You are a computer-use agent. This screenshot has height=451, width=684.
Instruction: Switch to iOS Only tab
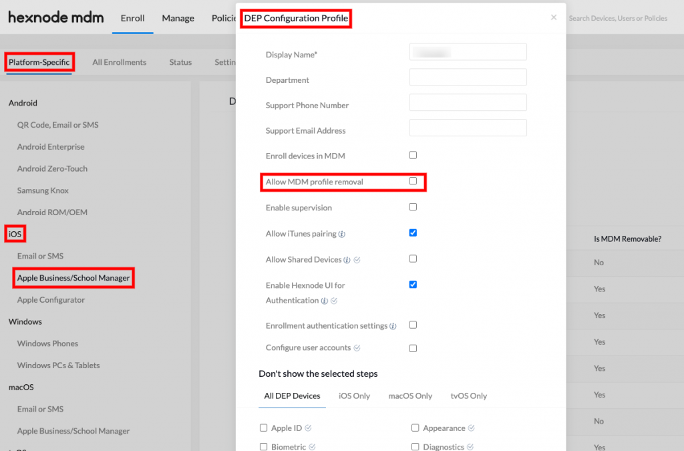click(354, 396)
